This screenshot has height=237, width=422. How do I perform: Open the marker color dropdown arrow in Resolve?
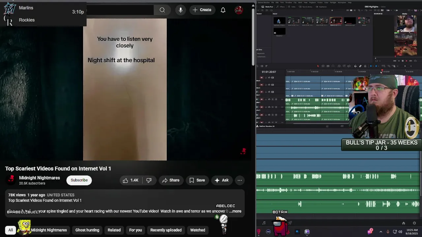pos(378,66)
